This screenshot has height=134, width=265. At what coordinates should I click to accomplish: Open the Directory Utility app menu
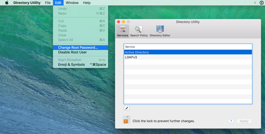[27, 3]
